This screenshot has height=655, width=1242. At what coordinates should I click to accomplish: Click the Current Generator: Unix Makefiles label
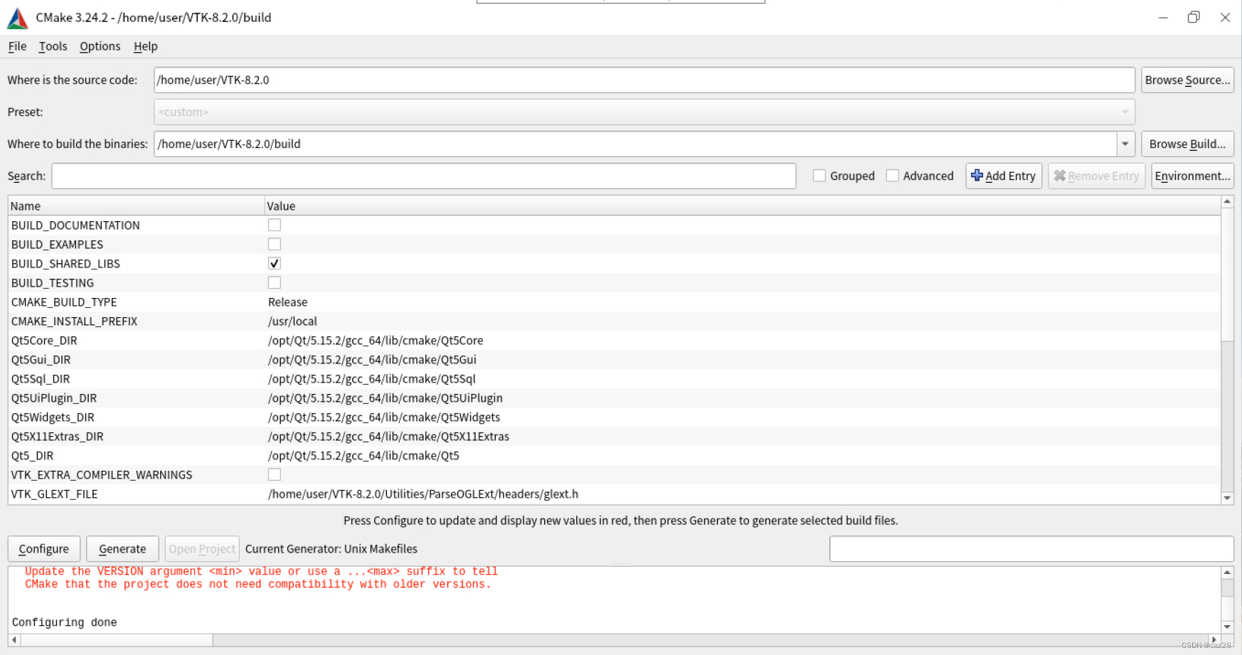point(331,549)
